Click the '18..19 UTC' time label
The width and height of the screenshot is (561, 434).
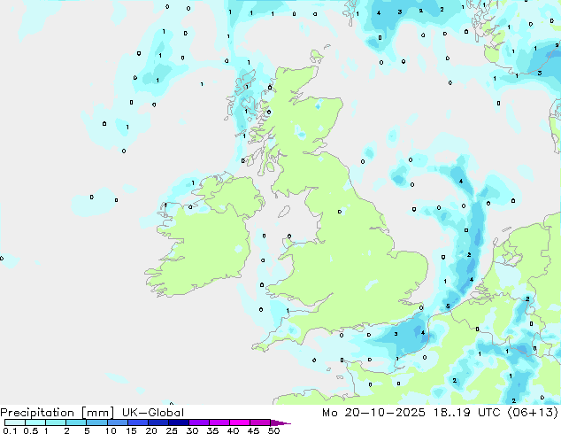pos(466,413)
